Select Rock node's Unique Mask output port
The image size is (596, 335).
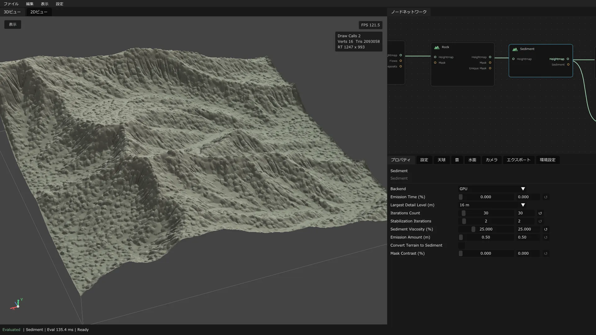[490, 68]
